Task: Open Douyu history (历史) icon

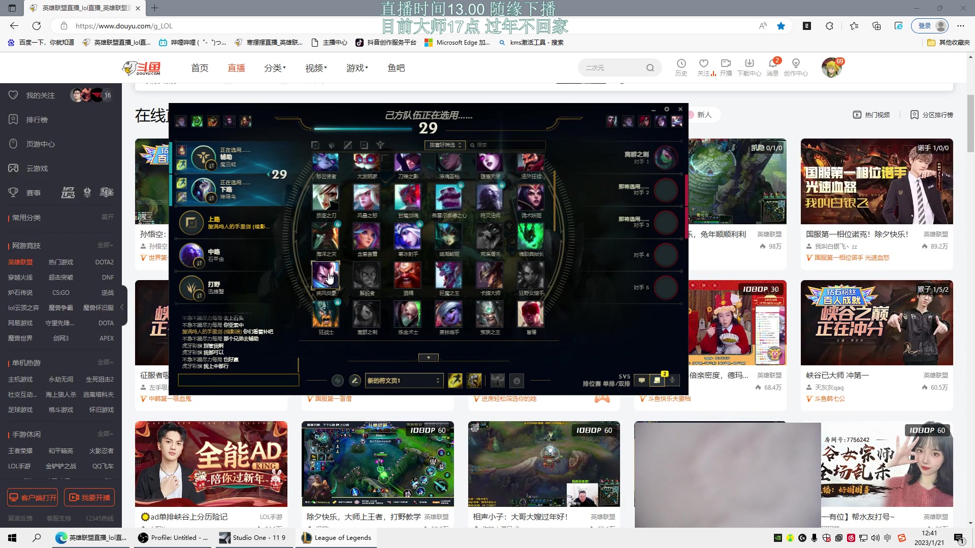Action: pyautogui.click(x=681, y=67)
